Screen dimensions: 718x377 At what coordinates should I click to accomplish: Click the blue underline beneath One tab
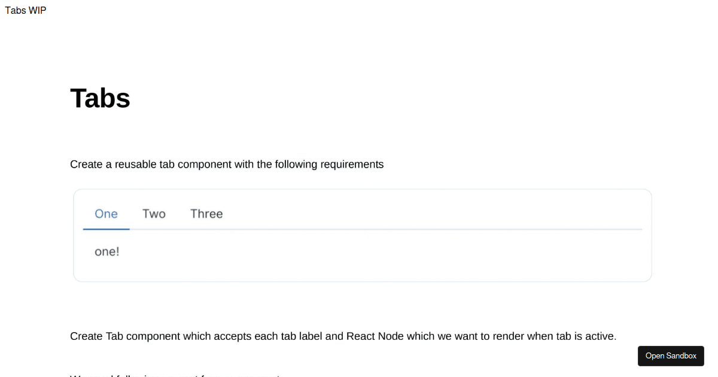106,229
